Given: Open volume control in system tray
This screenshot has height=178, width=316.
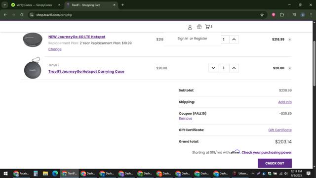Looking at the screenshot, I should [x=286, y=174].
